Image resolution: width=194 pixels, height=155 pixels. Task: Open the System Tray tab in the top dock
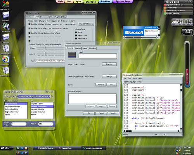point(123,2)
